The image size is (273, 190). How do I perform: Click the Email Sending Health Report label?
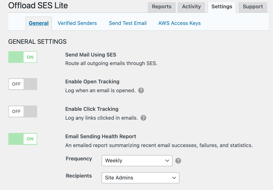coord(101,136)
